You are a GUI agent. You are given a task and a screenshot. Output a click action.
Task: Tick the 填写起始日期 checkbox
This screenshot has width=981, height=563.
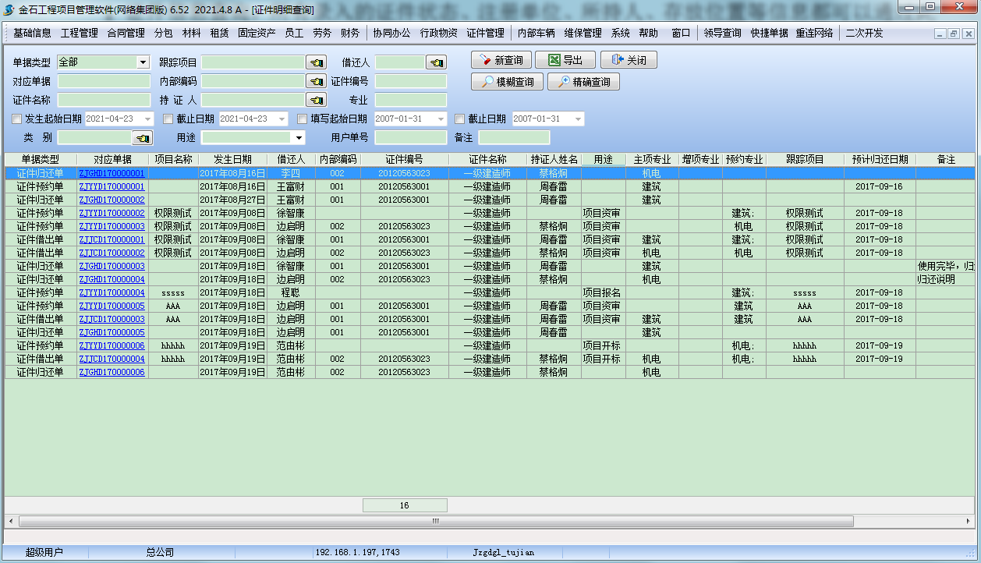tap(303, 119)
